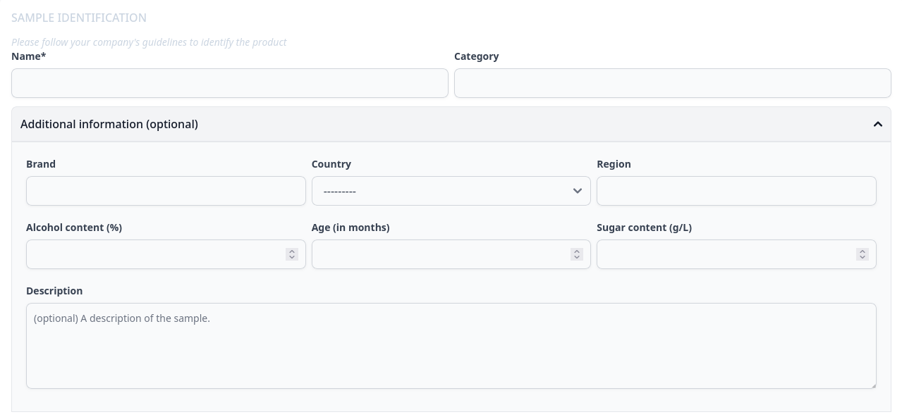Increase Alcohol content with up arrow
The image size is (902, 417).
click(292, 251)
